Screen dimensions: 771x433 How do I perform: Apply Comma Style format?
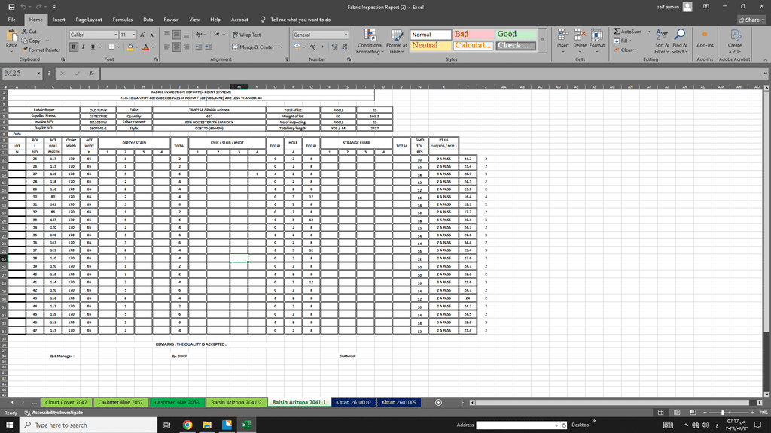tap(322, 47)
